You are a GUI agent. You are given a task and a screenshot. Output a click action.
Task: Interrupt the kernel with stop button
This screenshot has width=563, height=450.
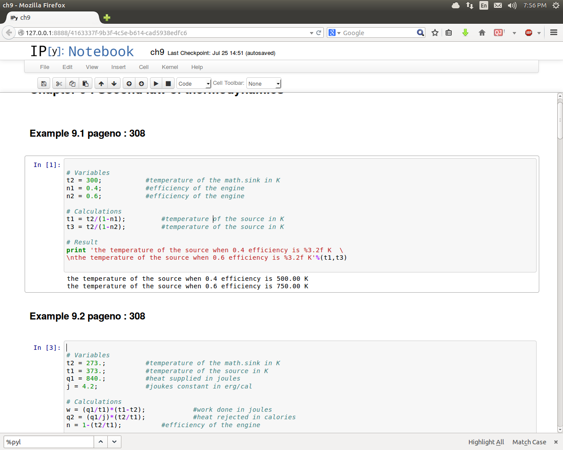[168, 83]
